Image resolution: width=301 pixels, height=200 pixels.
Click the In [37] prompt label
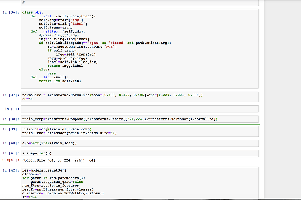11,95
